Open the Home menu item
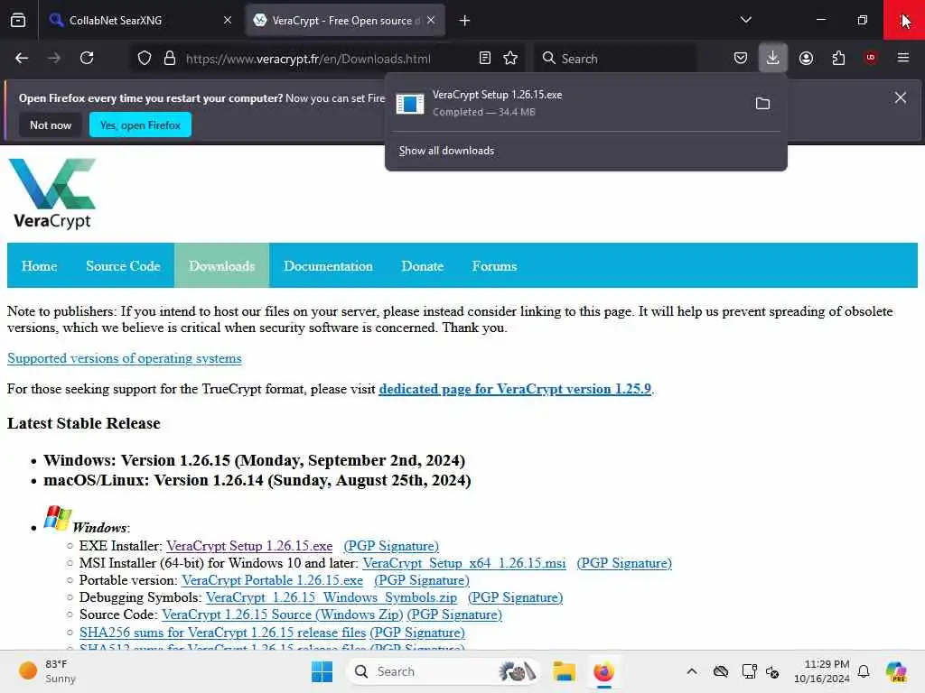This screenshot has width=925, height=693. pyautogui.click(x=39, y=266)
